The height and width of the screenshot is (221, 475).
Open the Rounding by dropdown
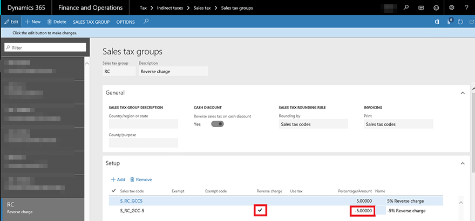pos(313,124)
